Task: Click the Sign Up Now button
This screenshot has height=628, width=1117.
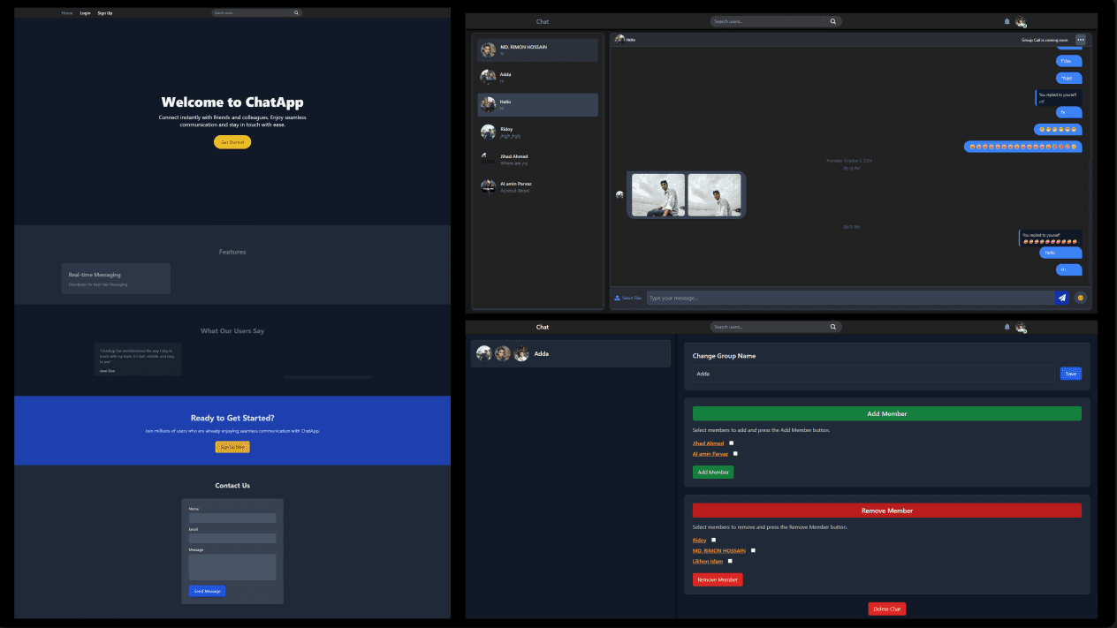Action: coord(232,447)
